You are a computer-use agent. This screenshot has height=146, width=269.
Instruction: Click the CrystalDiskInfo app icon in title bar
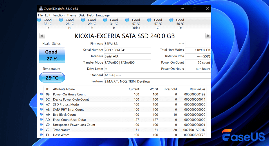(40, 8)
